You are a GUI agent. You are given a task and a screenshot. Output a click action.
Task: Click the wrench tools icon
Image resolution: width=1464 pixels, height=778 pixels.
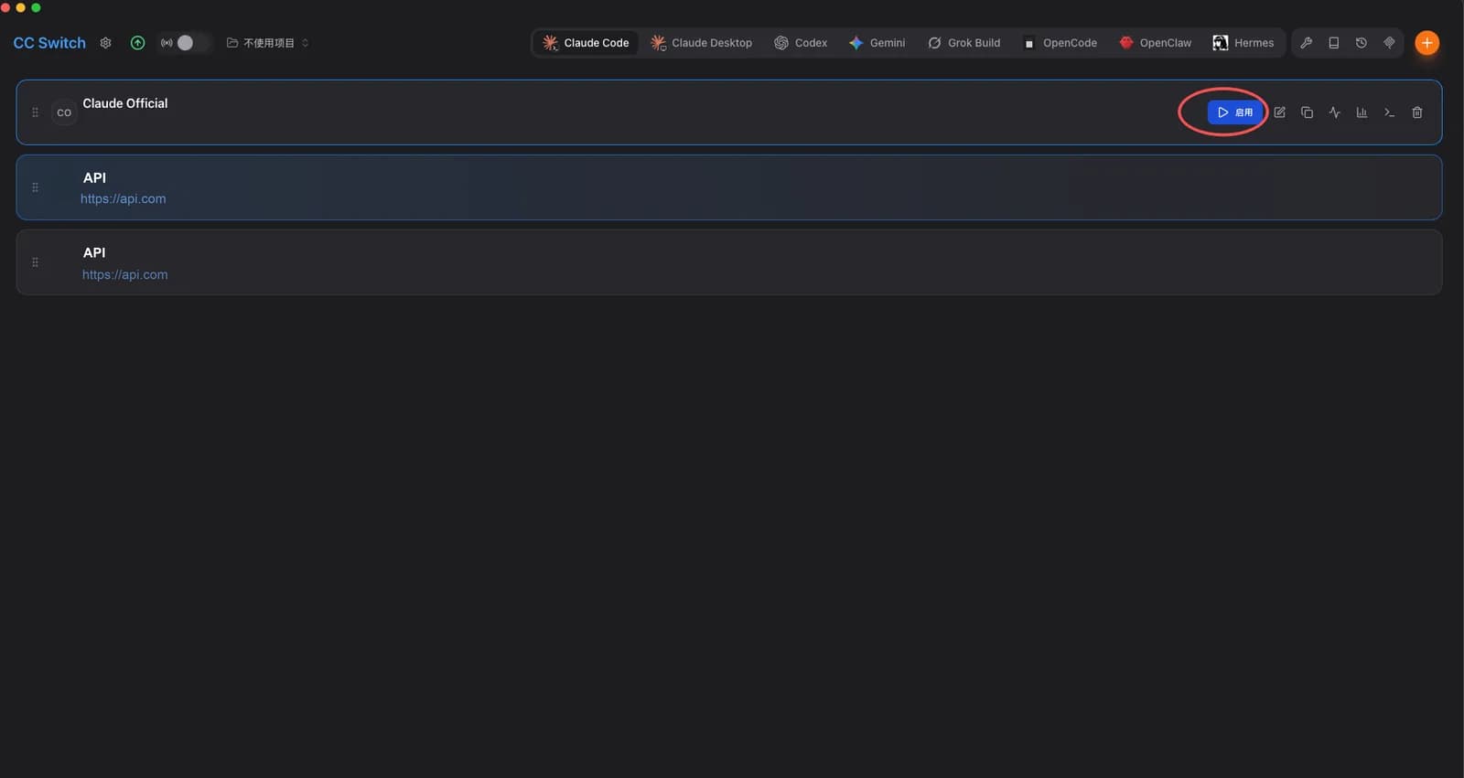click(1307, 43)
